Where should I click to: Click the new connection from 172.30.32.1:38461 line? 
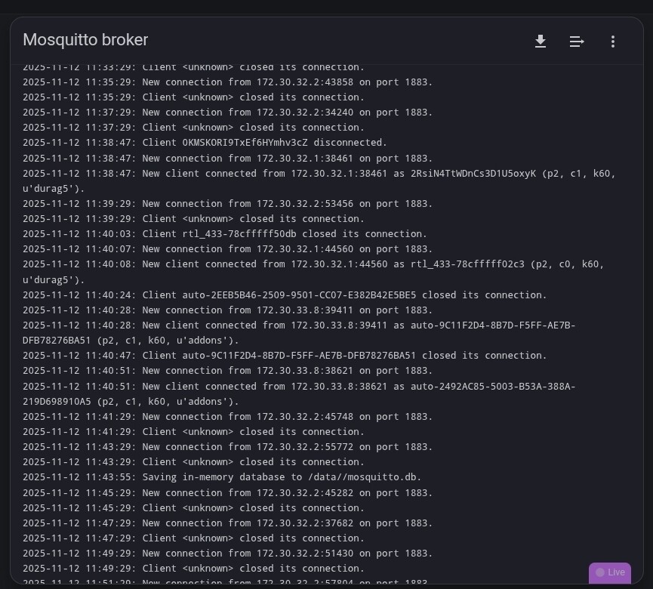(227, 159)
